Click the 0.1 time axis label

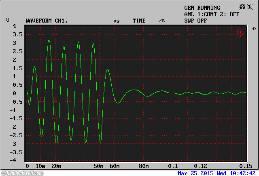(173, 166)
